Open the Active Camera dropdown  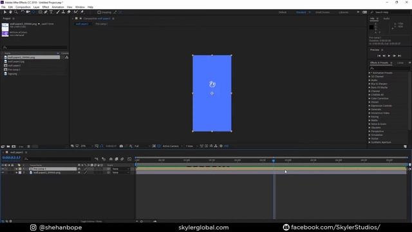173,146
